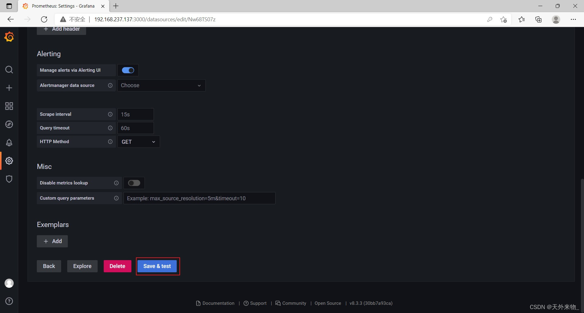Click the Save & test button
This screenshot has width=584, height=313.
tap(157, 266)
